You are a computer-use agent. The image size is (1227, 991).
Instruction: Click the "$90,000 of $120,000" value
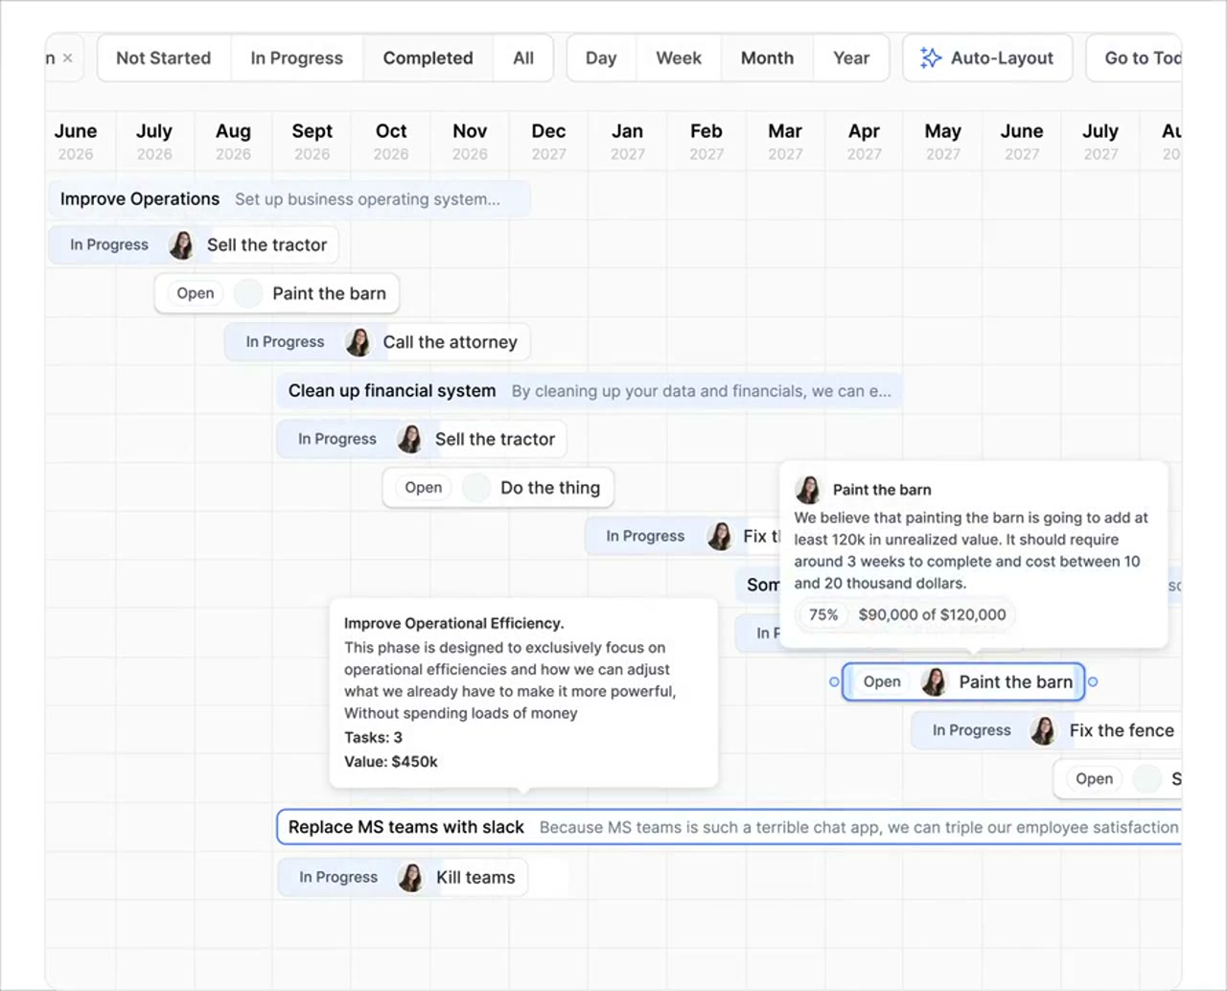[932, 615]
